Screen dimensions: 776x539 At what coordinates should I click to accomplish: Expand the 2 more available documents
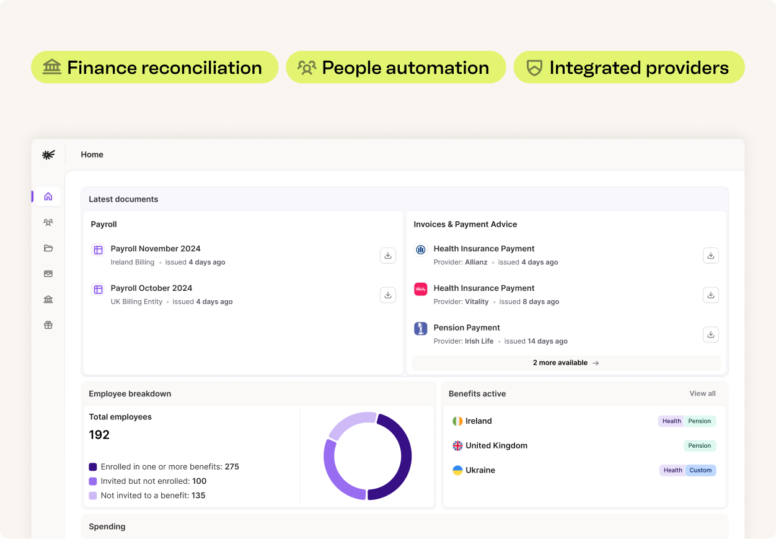[x=566, y=363]
